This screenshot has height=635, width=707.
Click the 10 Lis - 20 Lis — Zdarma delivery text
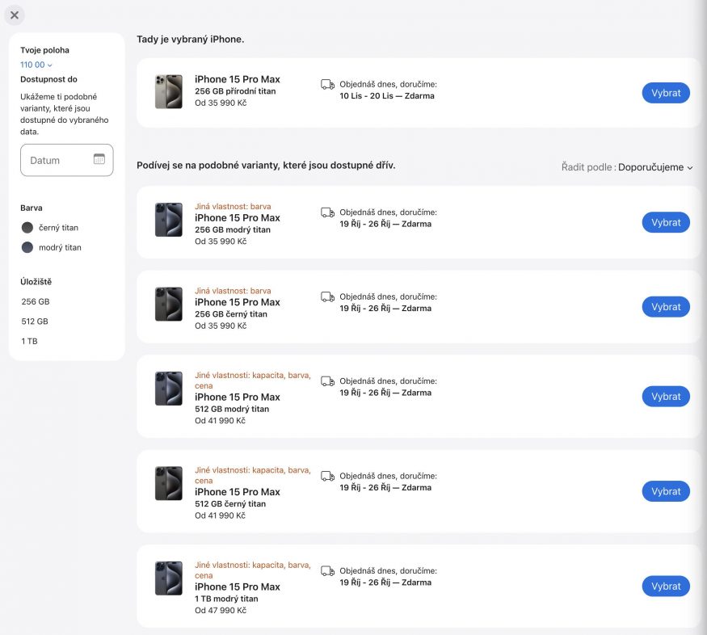387,96
